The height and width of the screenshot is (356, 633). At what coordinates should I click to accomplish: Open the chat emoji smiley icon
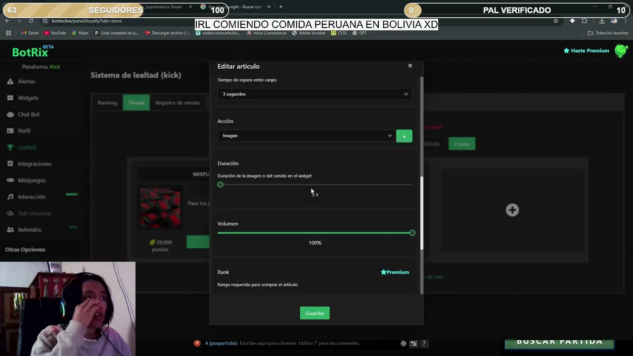click(404, 343)
